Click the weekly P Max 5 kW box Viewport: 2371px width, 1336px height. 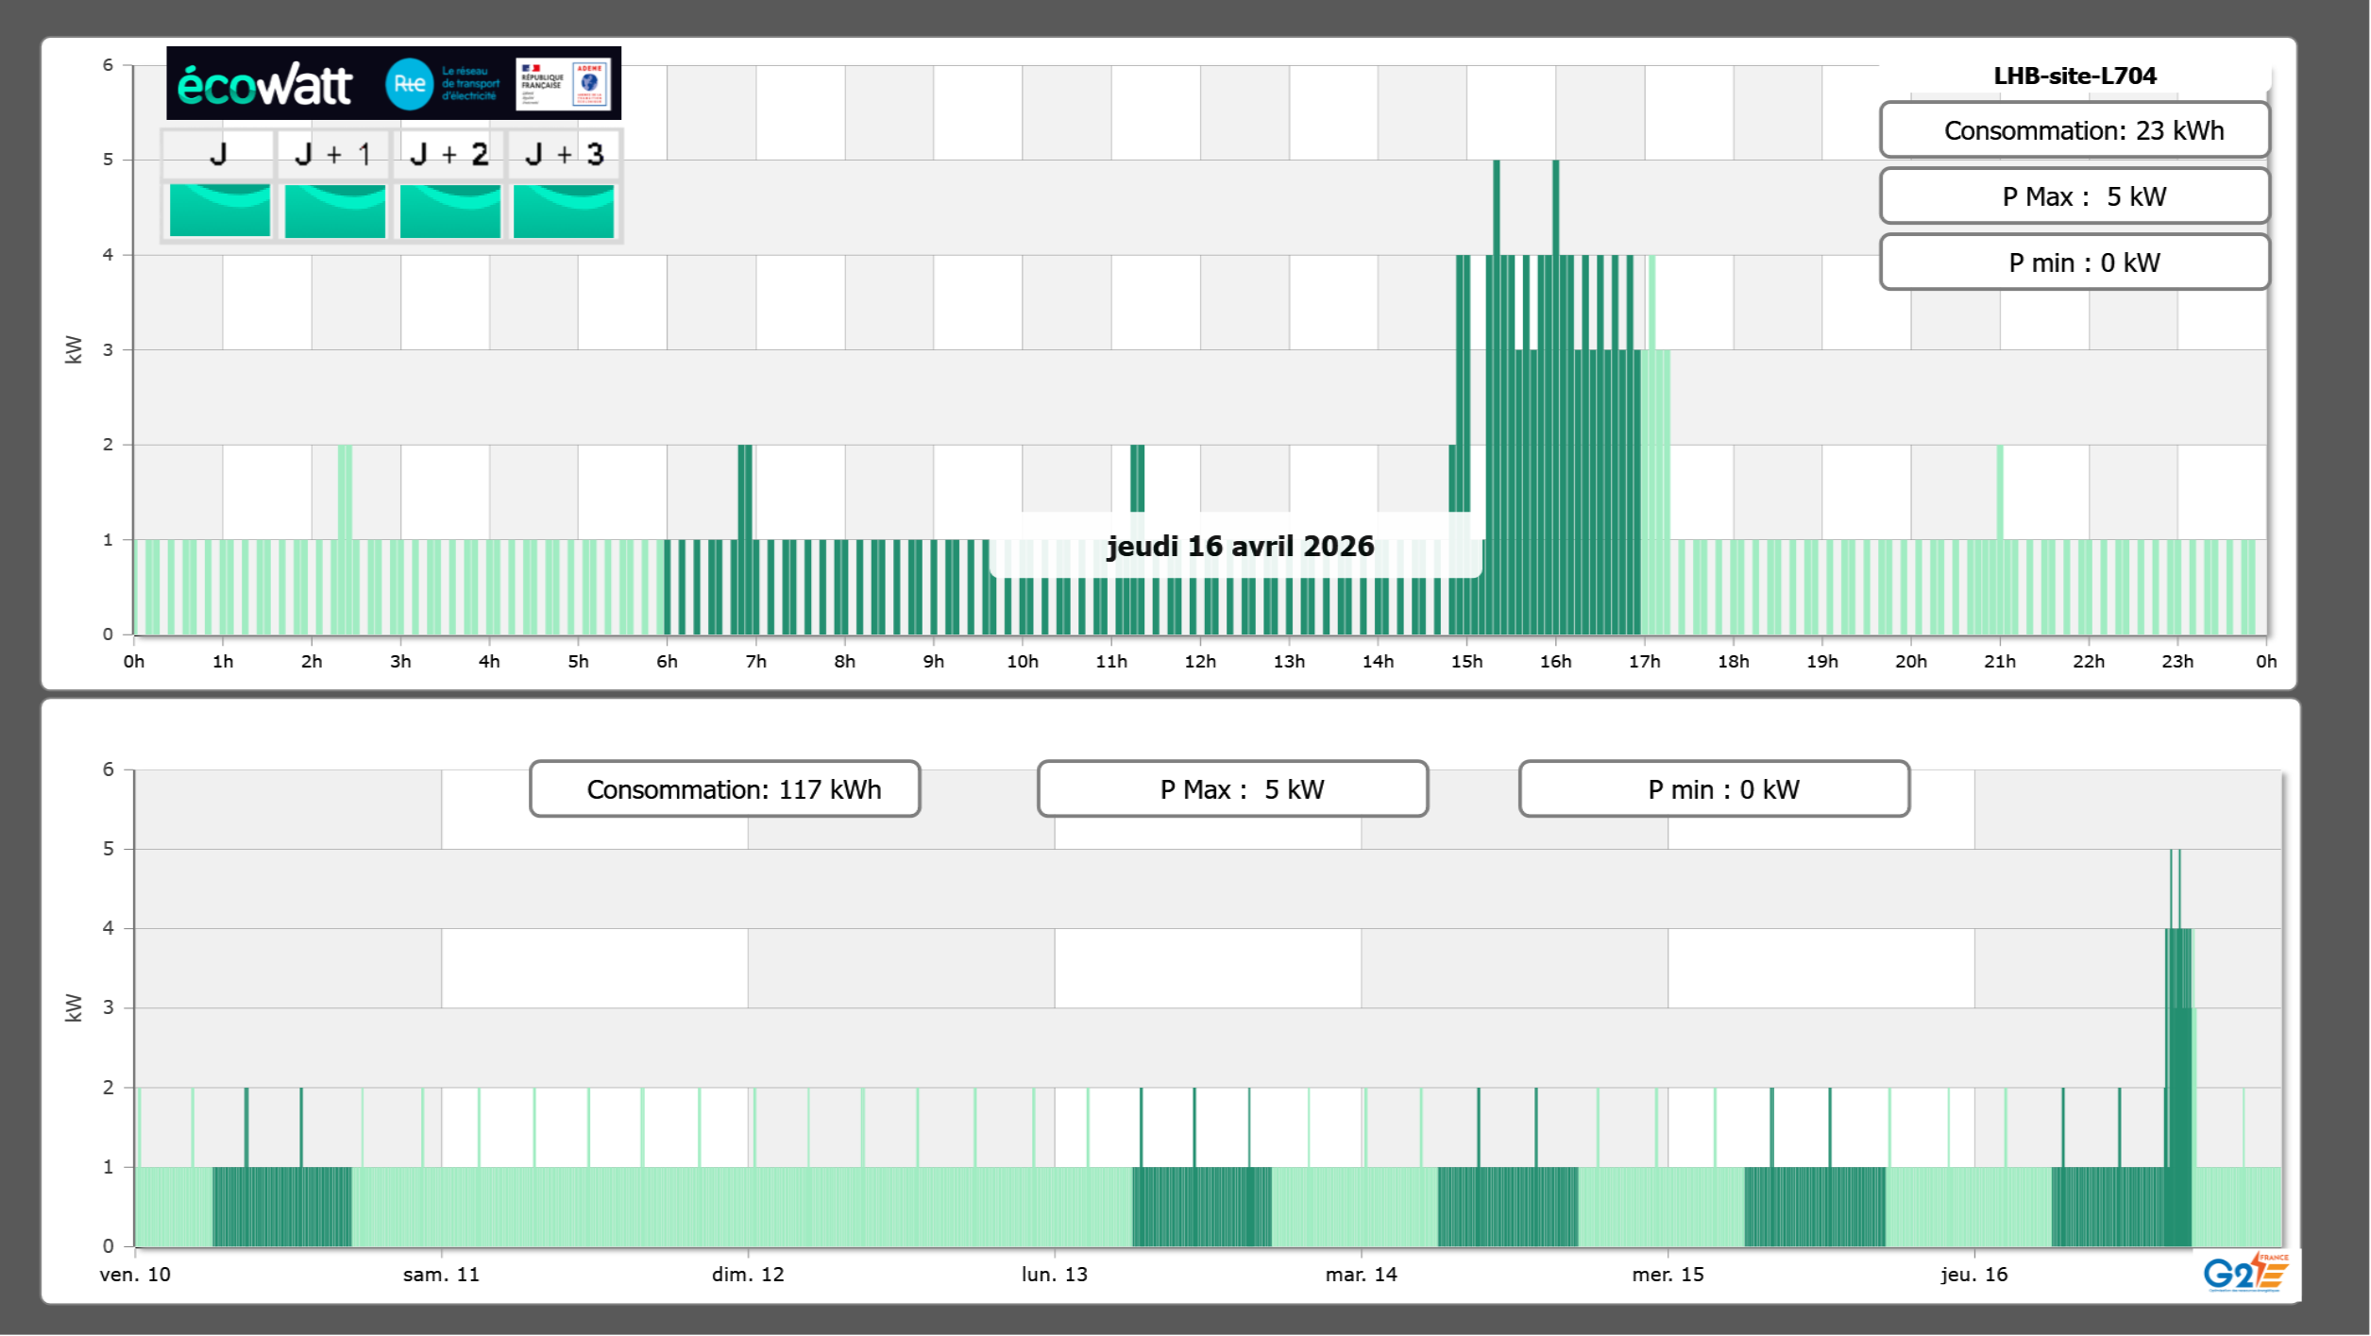(x=1231, y=789)
